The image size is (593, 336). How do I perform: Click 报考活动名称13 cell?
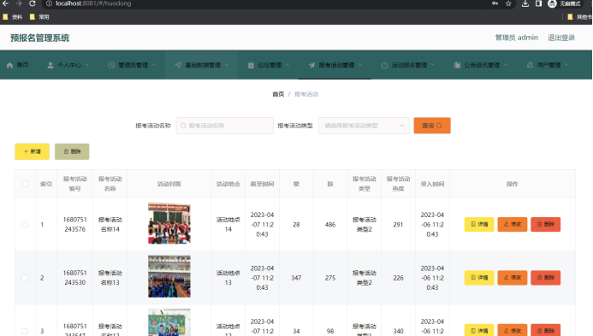[x=110, y=278]
